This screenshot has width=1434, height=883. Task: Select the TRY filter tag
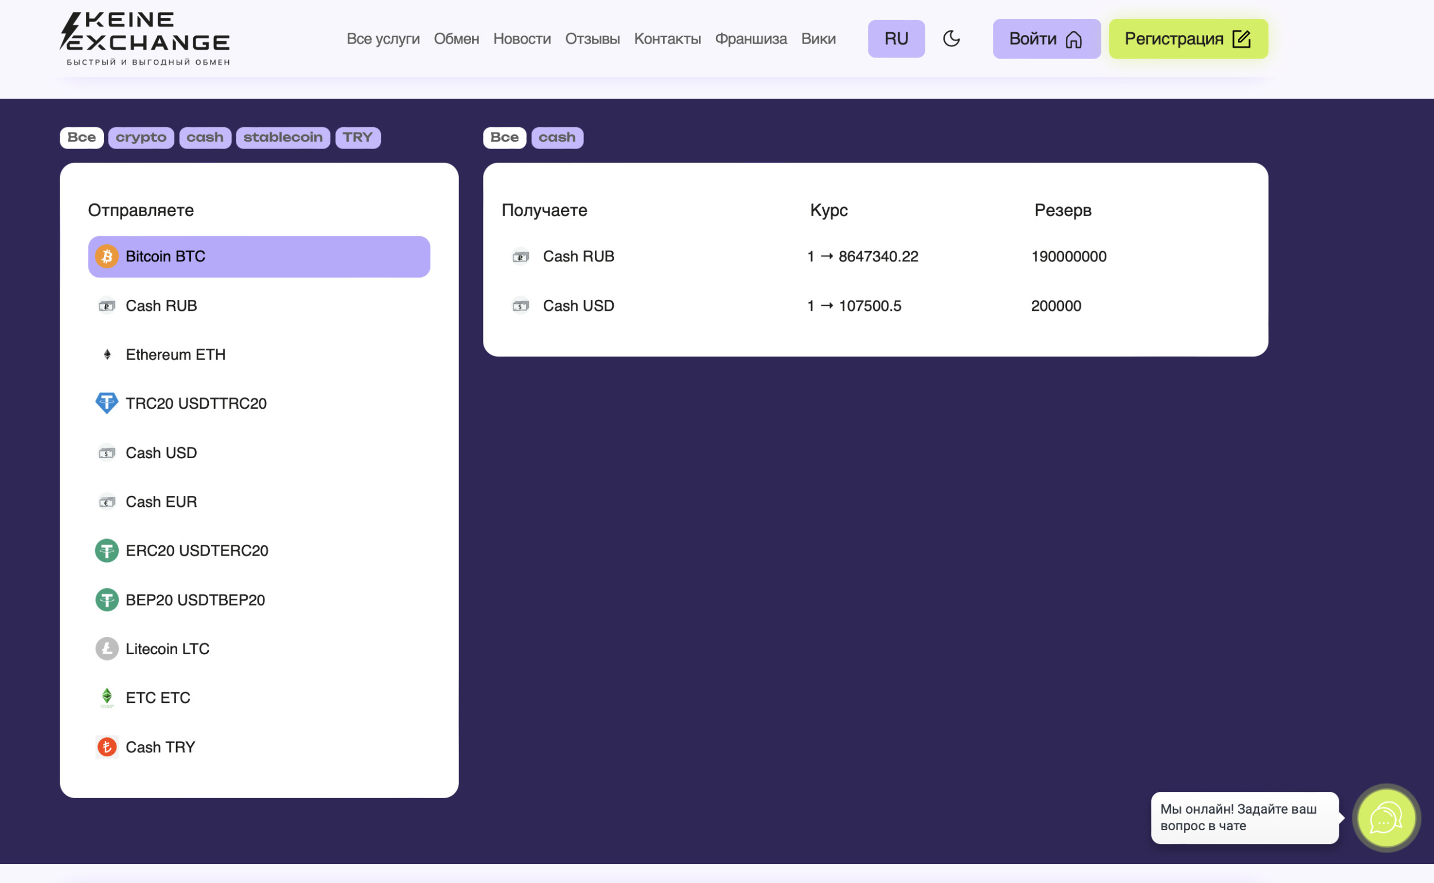357,138
